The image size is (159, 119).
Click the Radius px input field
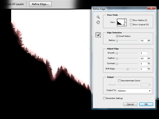click(143, 40)
